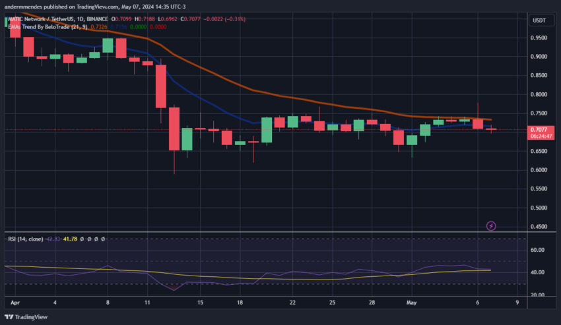Click the orange 0.7326 EMA value

coord(99,27)
